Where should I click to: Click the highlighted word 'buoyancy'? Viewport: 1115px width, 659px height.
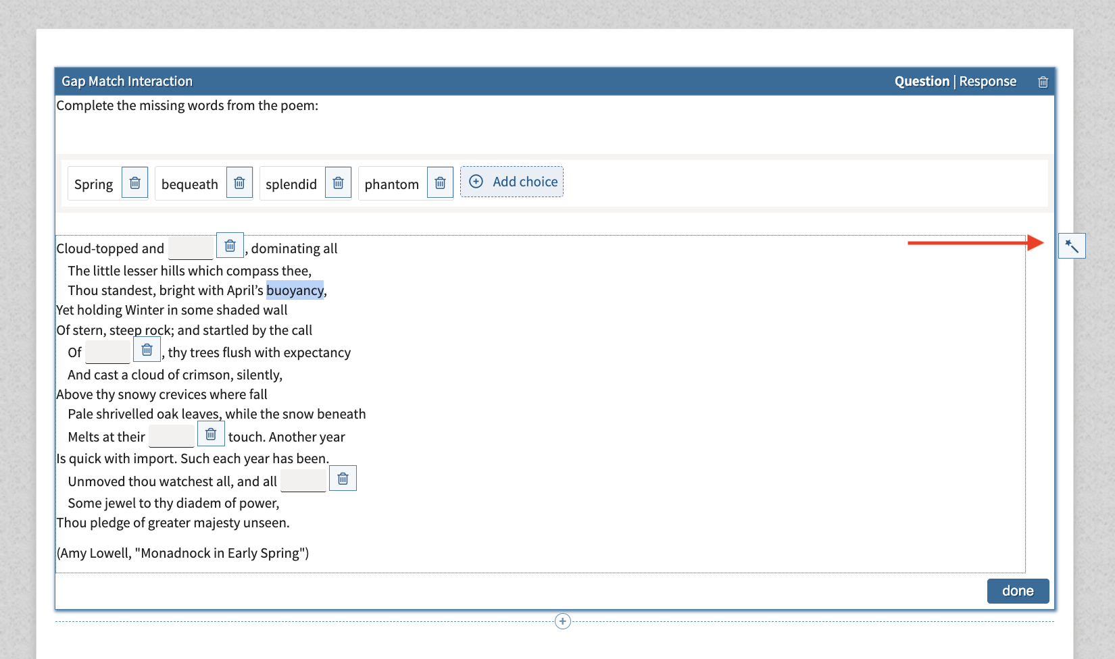(x=295, y=290)
